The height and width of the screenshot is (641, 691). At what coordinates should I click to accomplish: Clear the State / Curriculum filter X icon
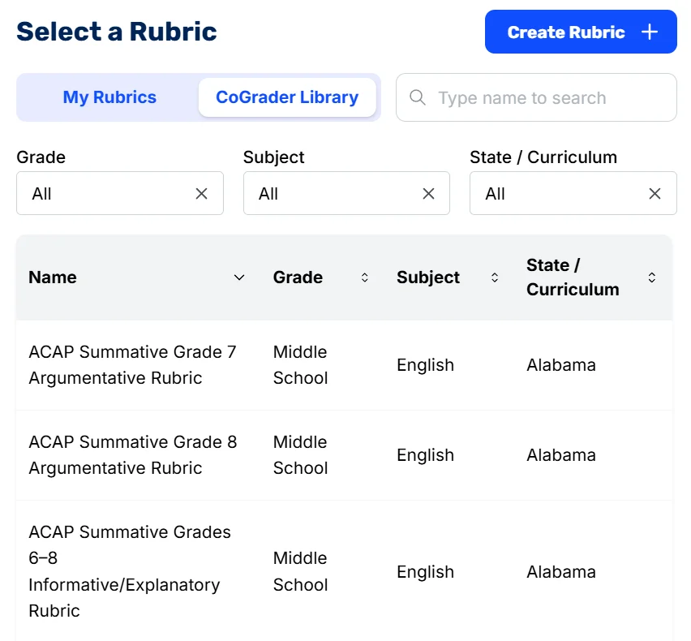[x=655, y=193]
